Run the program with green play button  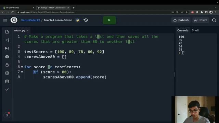[x=109, y=20]
